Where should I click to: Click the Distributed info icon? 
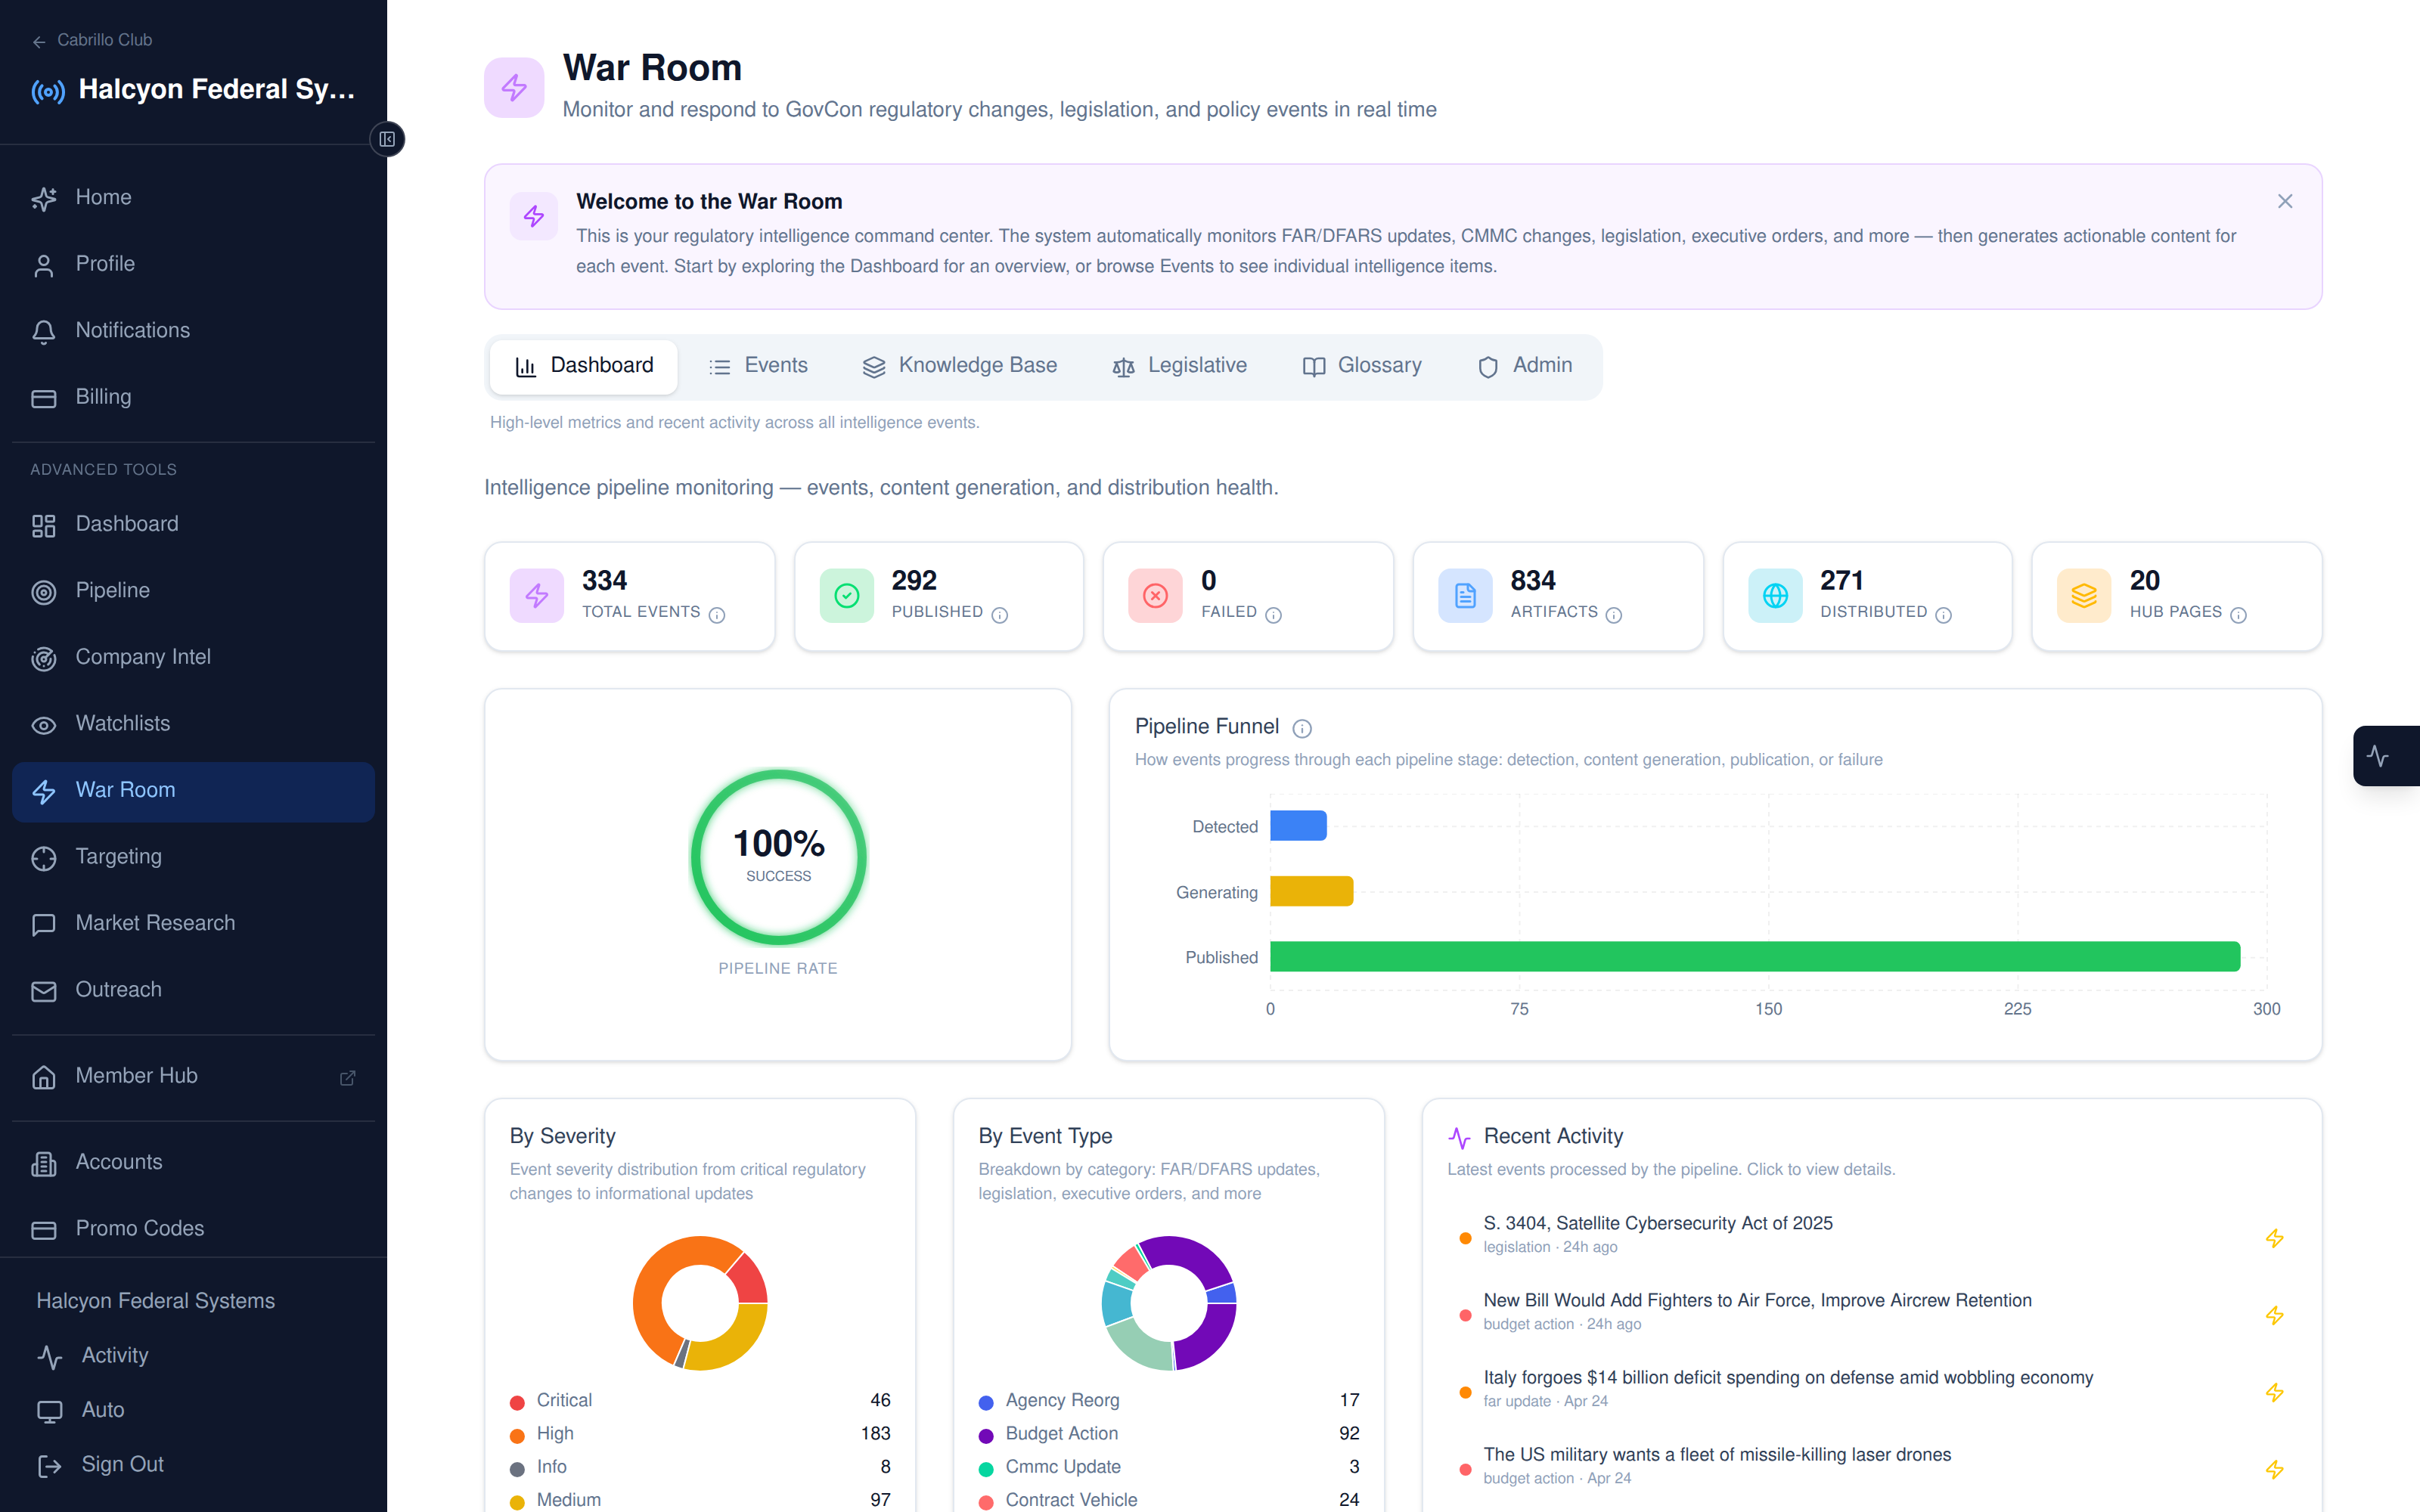(1943, 614)
